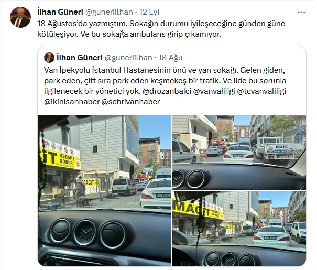The image size is (317, 270).
Task: Open the @guneriilhan handle in main tweet
Action: (109, 12)
